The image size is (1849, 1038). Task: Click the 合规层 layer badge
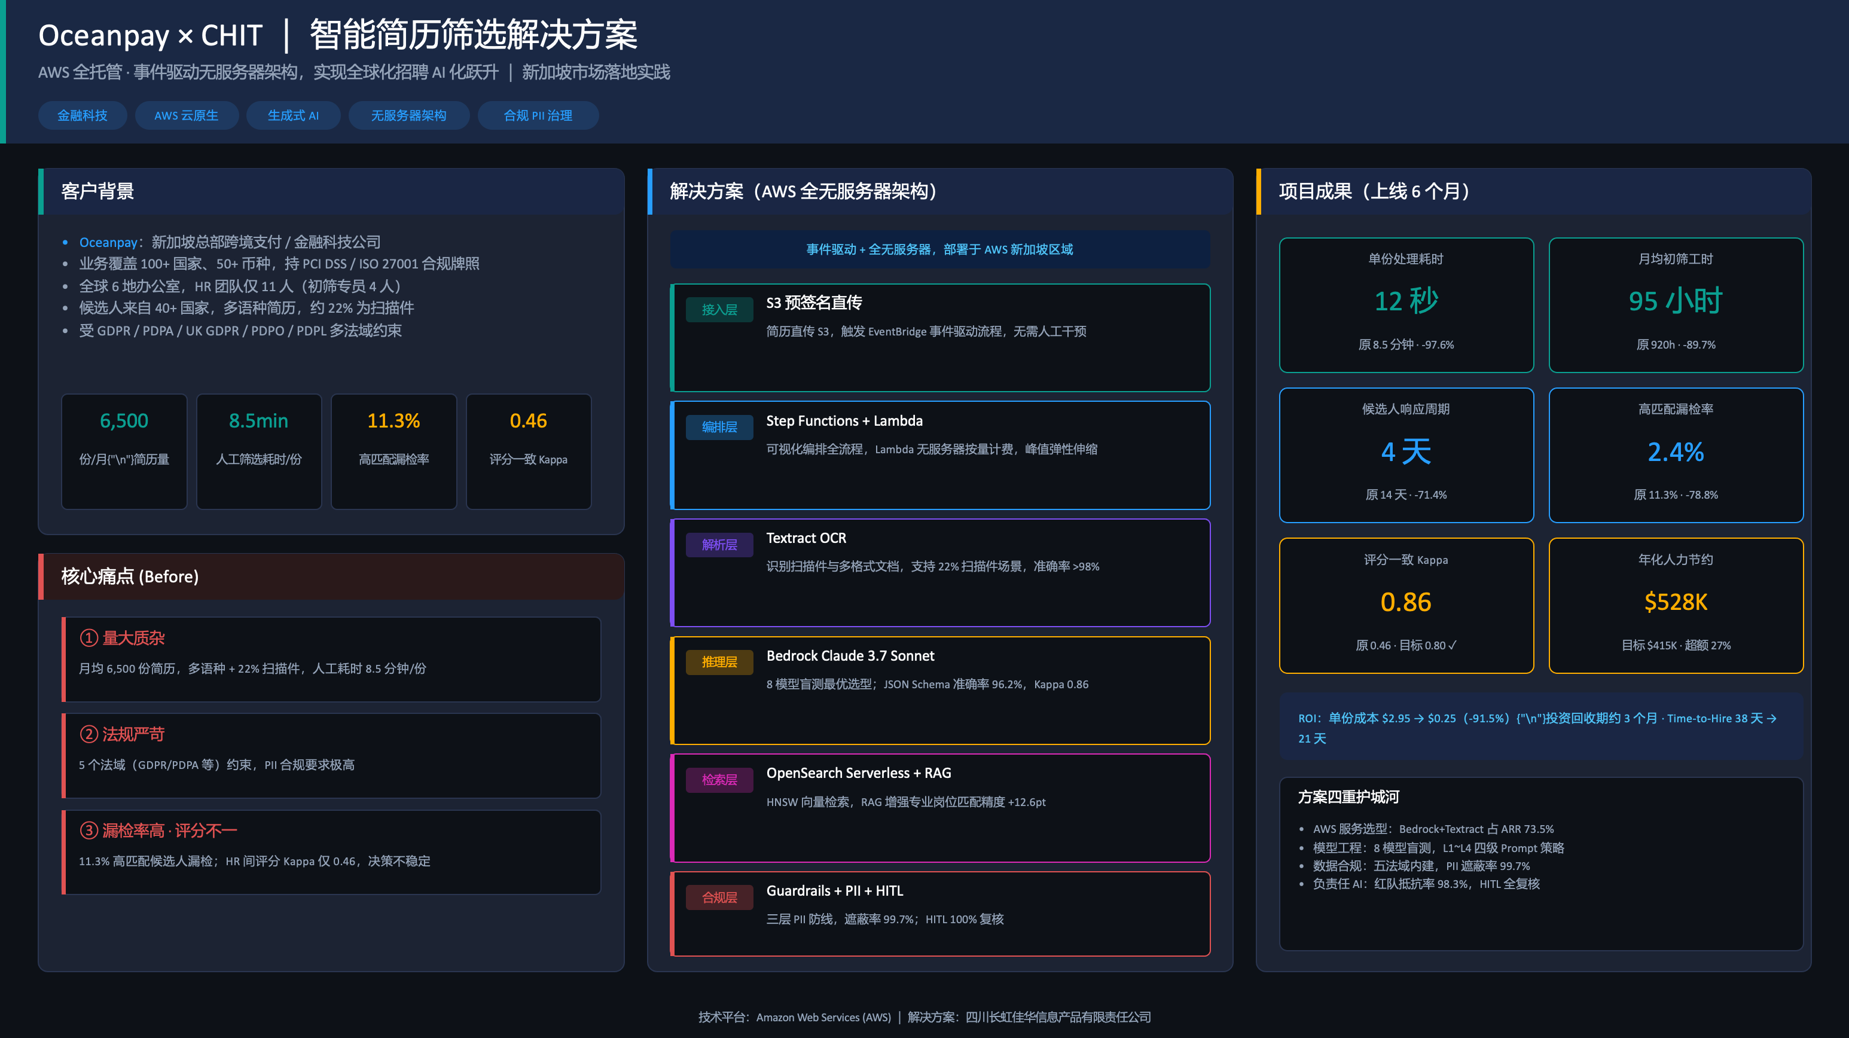719,897
